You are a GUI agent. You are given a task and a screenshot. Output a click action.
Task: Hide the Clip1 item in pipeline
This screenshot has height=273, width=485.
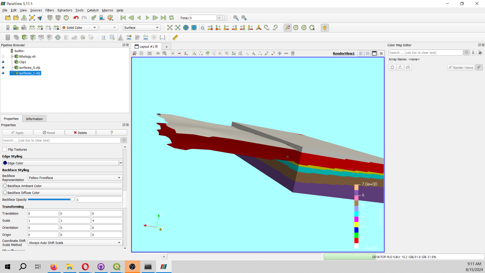tap(3, 62)
